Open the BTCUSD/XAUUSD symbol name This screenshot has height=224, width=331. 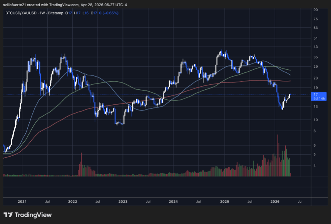point(21,13)
